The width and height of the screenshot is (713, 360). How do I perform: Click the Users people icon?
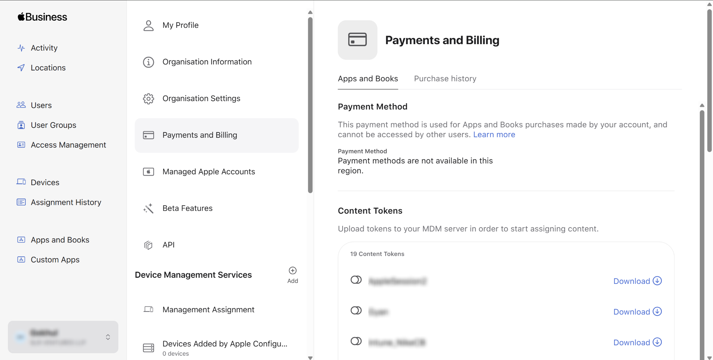[x=21, y=105]
